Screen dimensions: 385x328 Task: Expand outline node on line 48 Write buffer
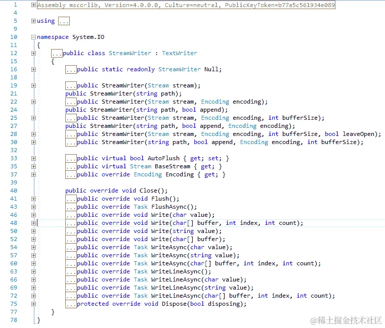click(33, 223)
